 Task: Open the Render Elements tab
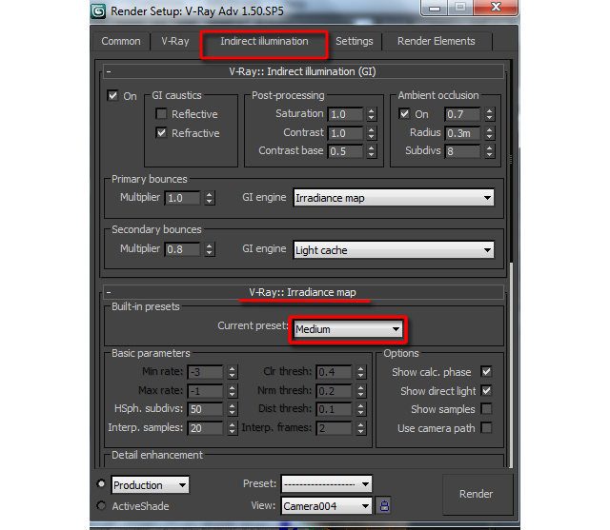[437, 41]
